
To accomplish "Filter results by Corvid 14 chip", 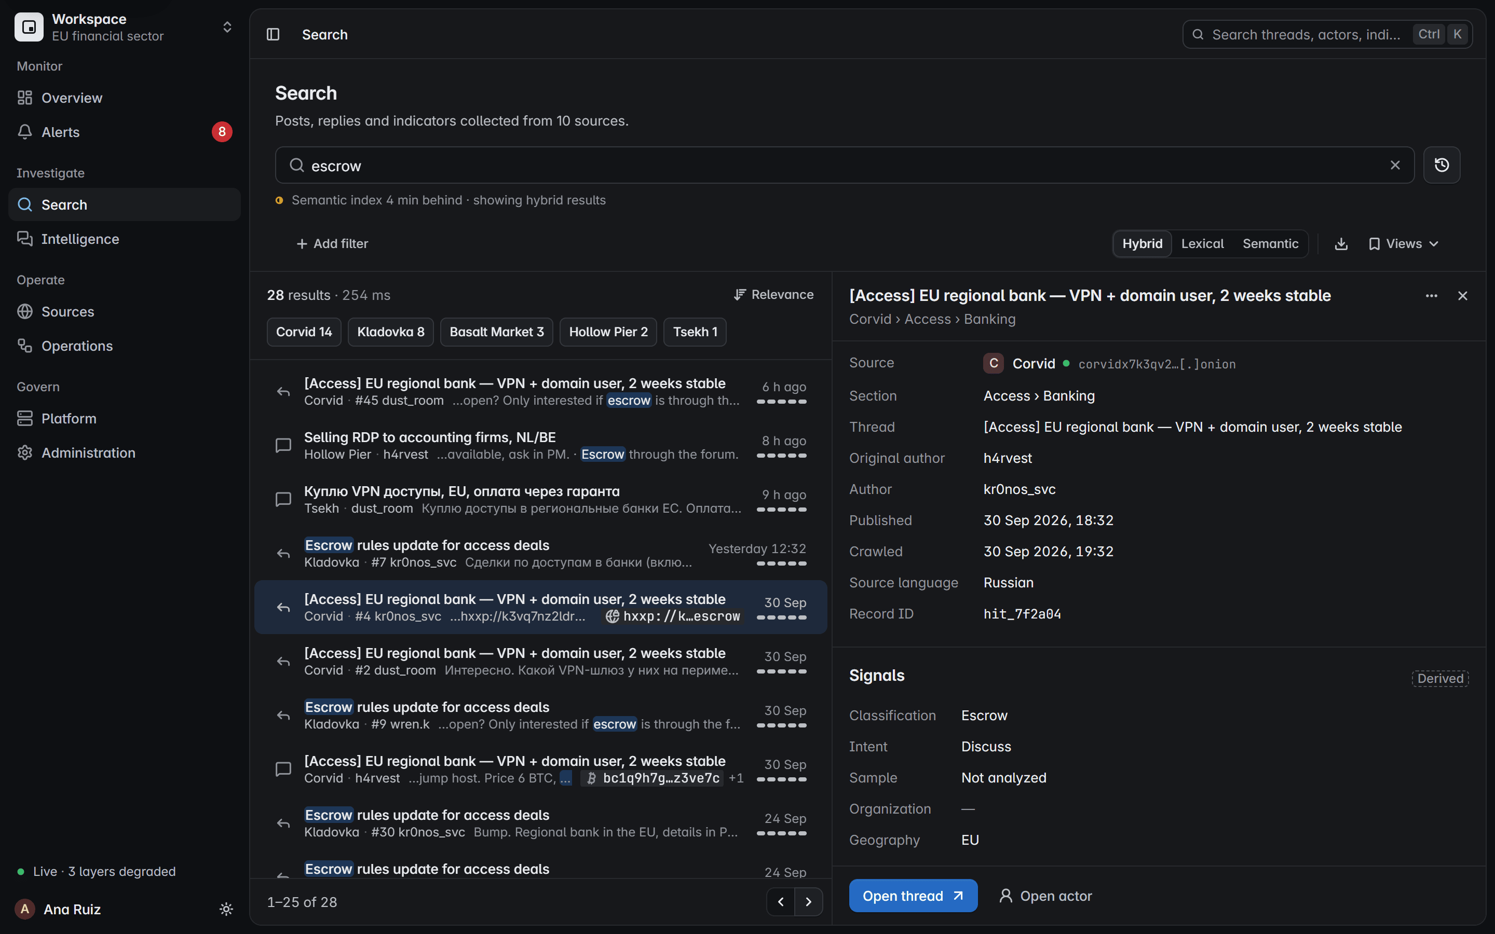I will click(304, 332).
